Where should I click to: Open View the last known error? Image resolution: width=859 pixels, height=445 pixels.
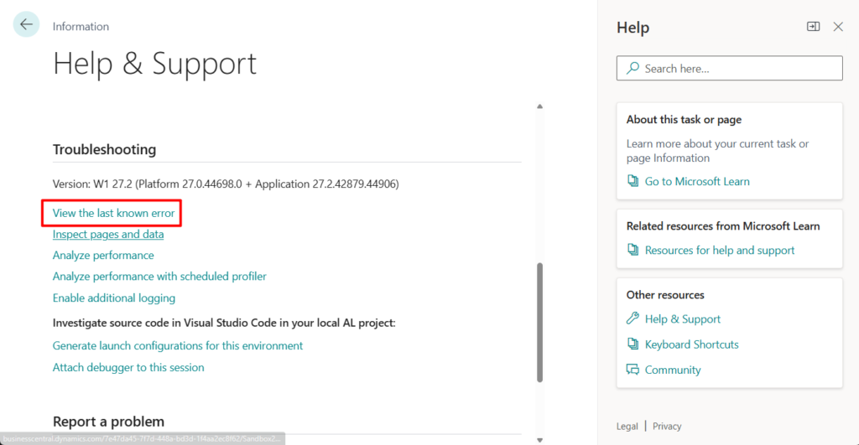113,213
